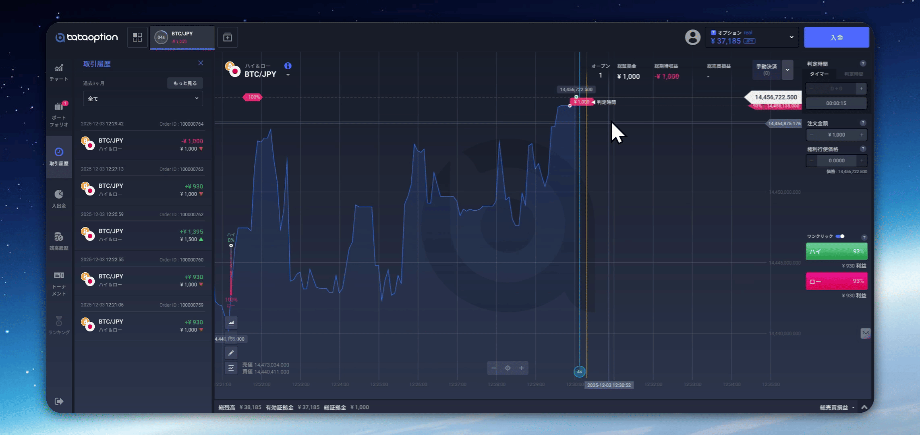The width and height of the screenshot is (920, 435).
Task: Click the green High 93% button
Action: (836, 252)
